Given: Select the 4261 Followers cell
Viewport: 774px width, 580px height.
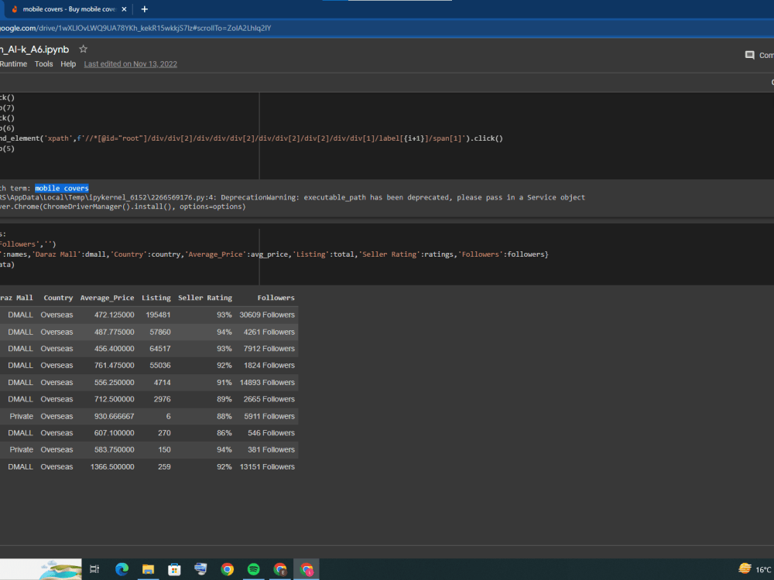Looking at the screenshot, I should 269,332.
